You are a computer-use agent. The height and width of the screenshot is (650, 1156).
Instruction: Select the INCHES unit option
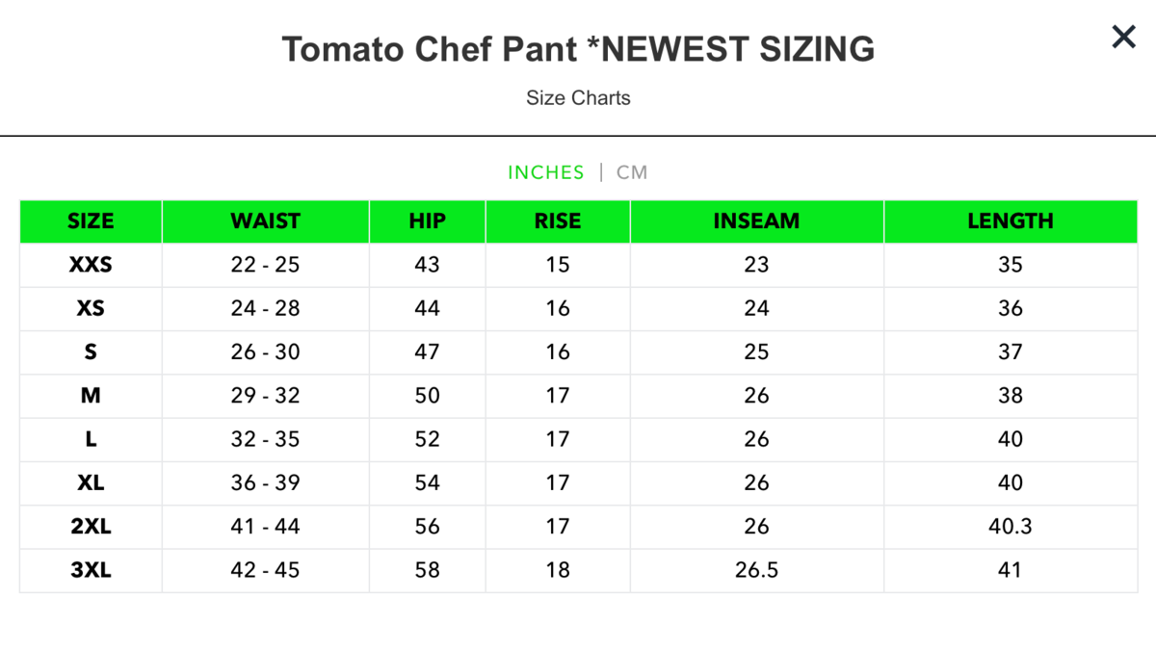point(546,172)
